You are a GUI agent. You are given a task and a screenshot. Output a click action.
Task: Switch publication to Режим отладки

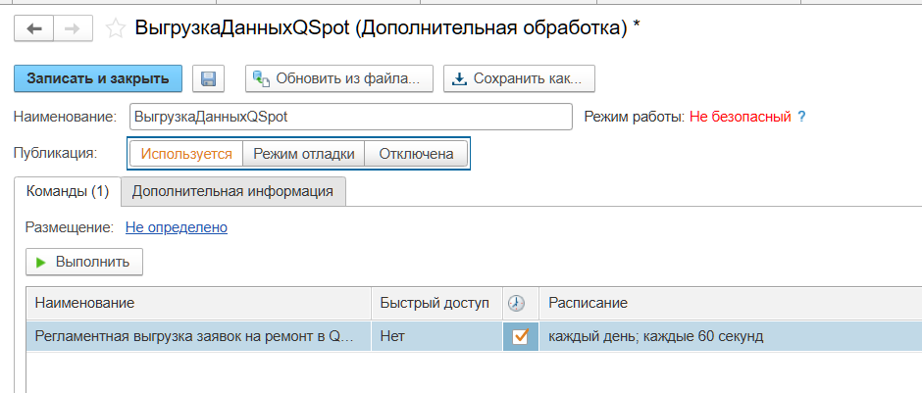pos(304,154)
